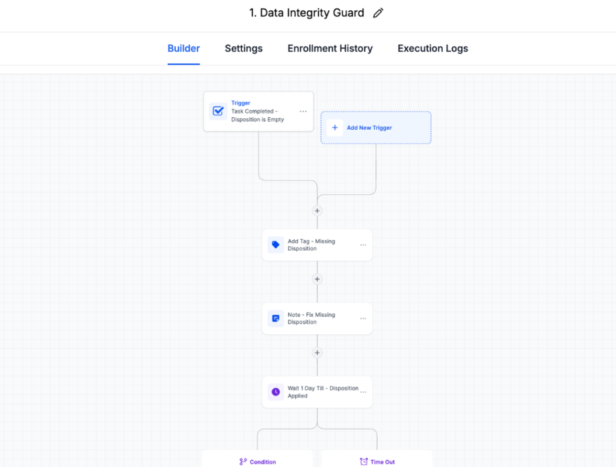Click the clock icon on the Time Out node
The height and width of the screenshot is (467, 616).
point(363,462)
